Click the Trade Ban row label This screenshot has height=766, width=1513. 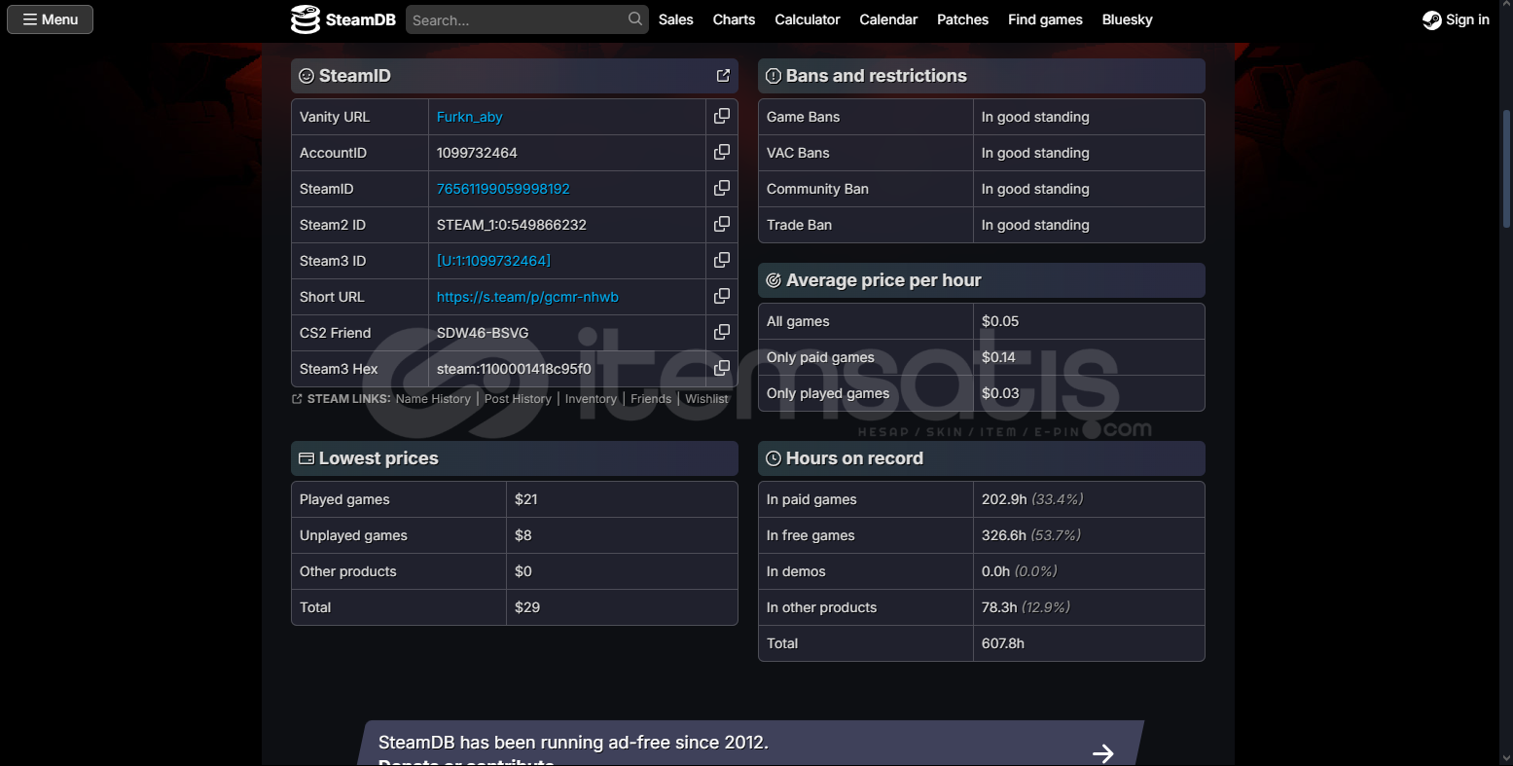[799, 225]
